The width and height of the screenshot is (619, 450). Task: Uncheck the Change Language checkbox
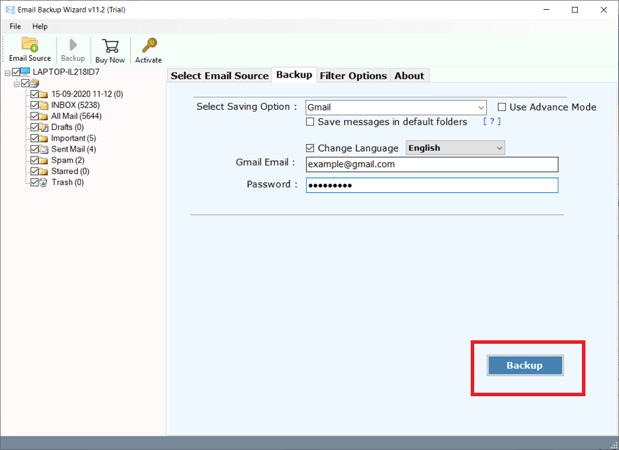(311, 148)
